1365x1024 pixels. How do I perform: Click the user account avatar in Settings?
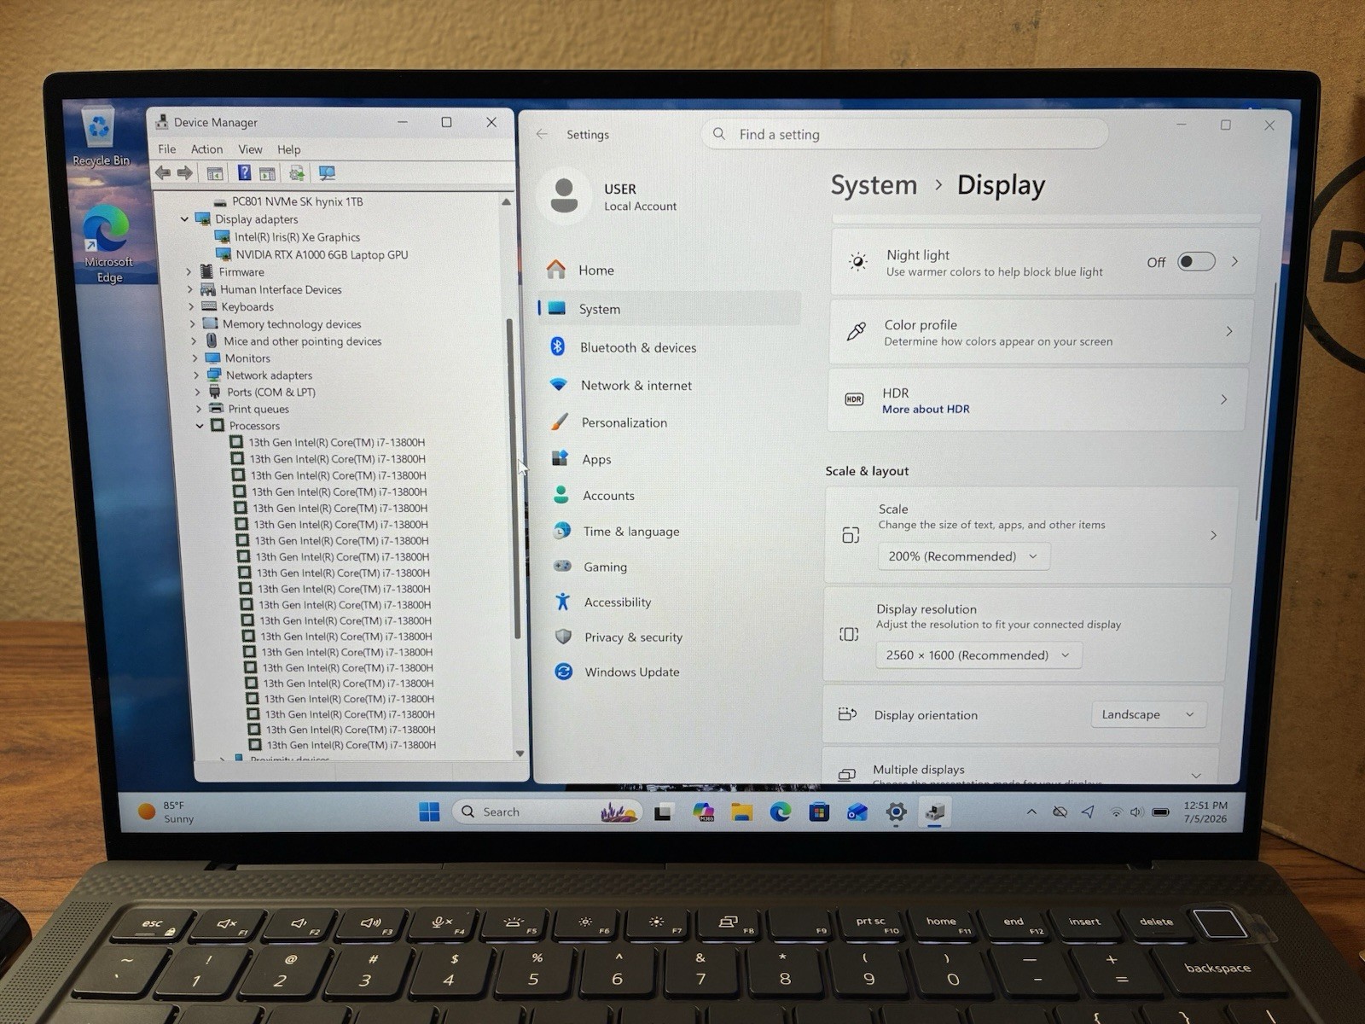pos(564,196)
